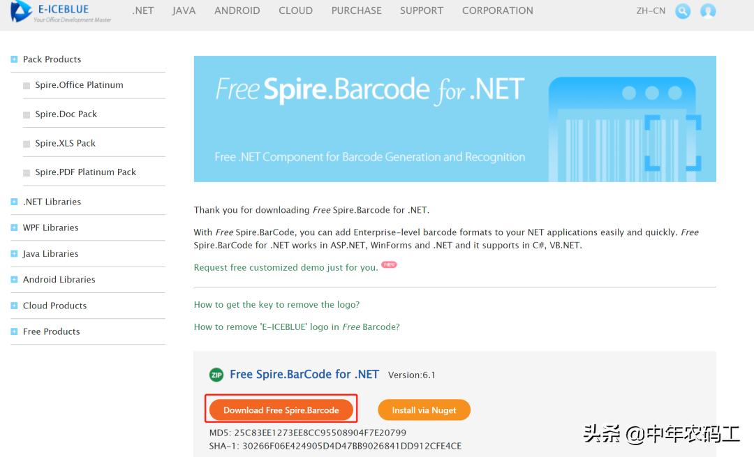754x457 pixels.
Task: Expand Pack Products plus icon
Action: pyautogui.click(x=14, y=59)
